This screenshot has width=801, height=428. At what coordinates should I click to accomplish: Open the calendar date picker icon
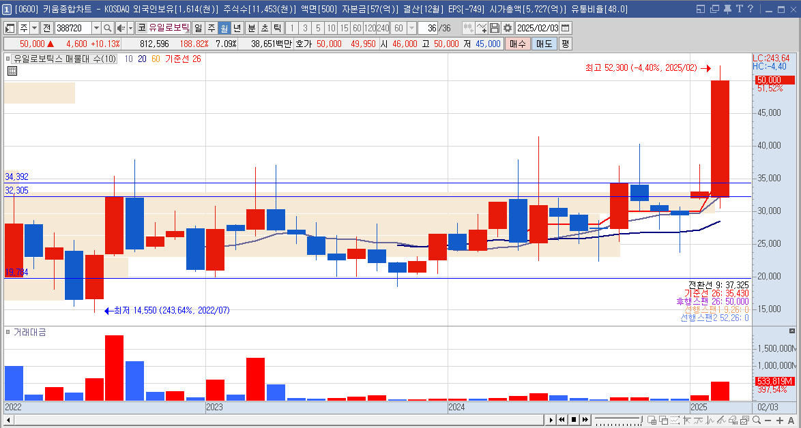point(565,28)
